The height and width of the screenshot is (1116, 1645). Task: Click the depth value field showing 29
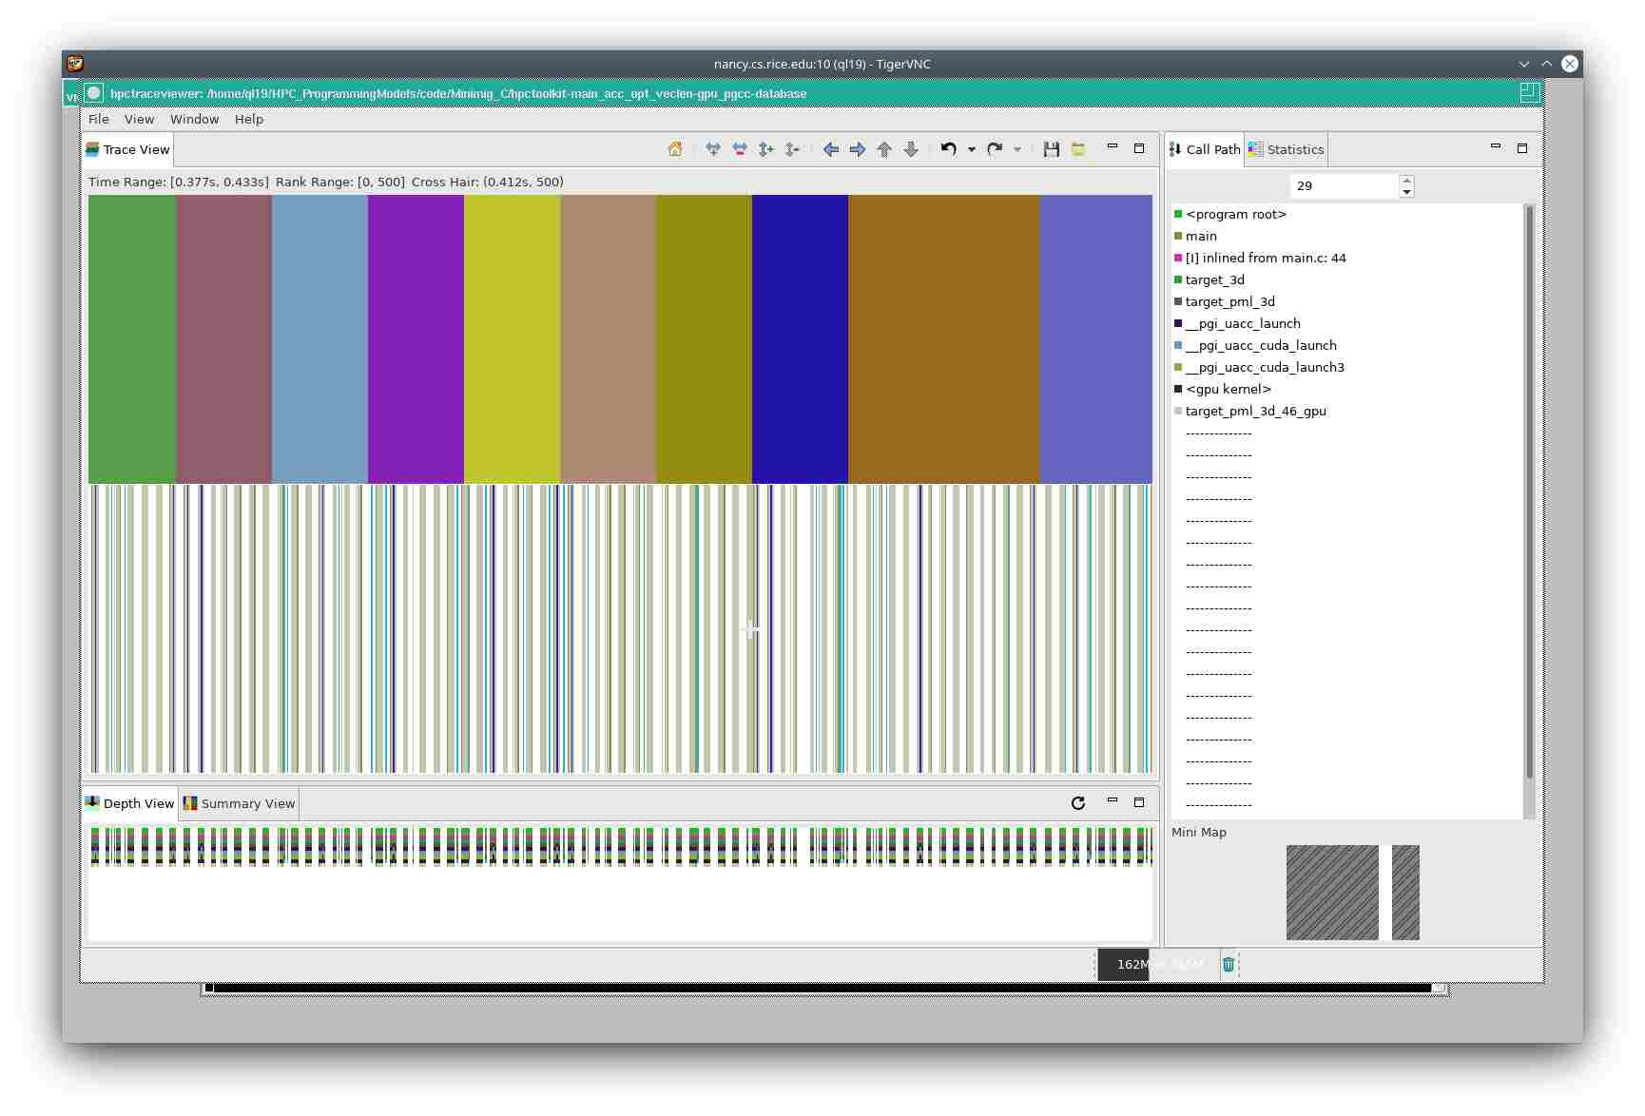click(x=1344, y=186)
